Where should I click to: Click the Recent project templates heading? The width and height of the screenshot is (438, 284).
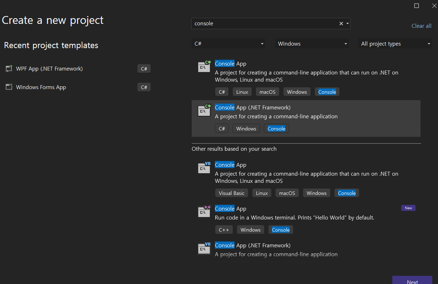(x=51, y=45)
